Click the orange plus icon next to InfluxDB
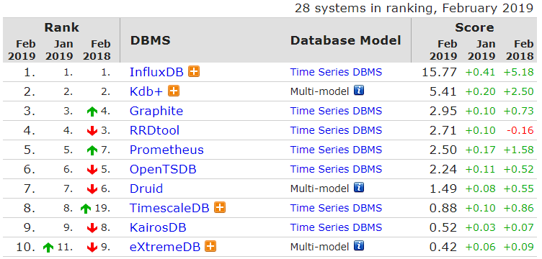Viewport: 542px width, 259px height. point(194,72)
